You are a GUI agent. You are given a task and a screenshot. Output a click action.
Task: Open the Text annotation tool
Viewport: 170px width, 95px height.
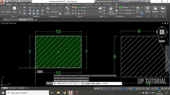48,9
